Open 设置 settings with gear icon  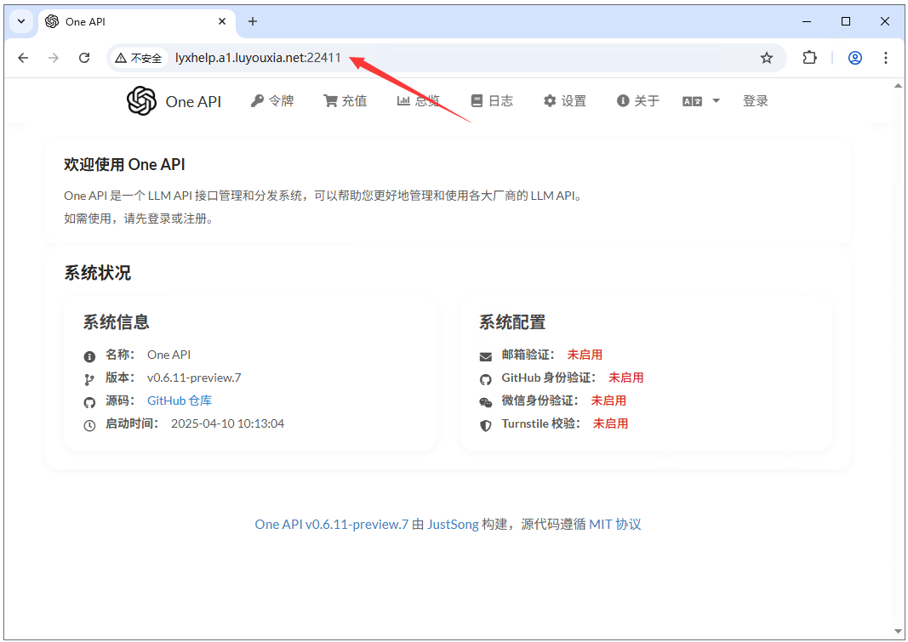point(564,100)
